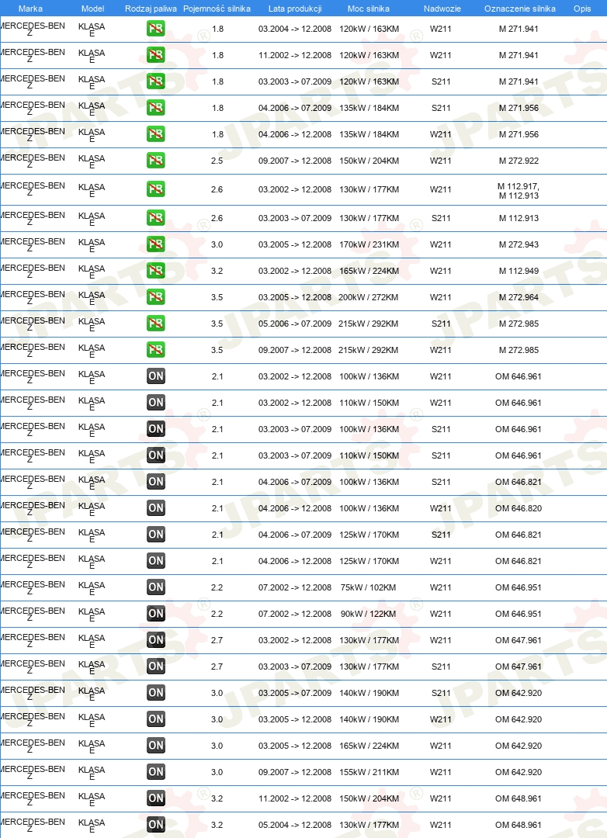Click production years 05.2006 -> 07.2009
This screenshot has height=838, width=607.
(x=295, y=324)
